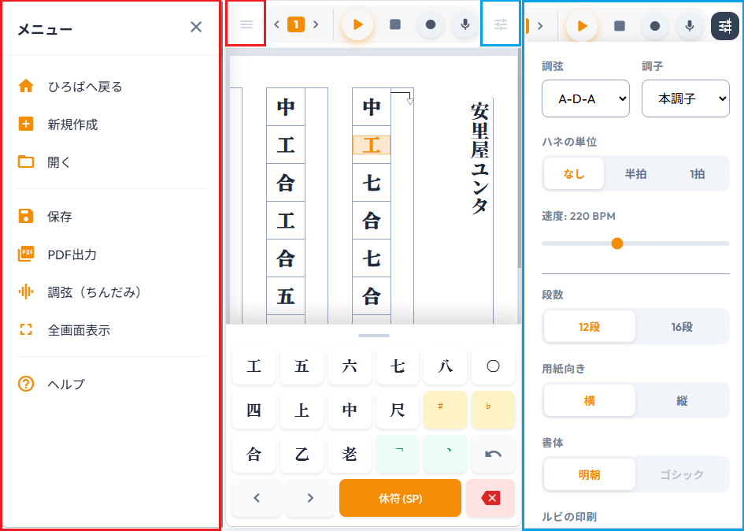The image size is (744, 531).
Task: Open the 調子 本調子 dropdown
Action: coord(686,98)
